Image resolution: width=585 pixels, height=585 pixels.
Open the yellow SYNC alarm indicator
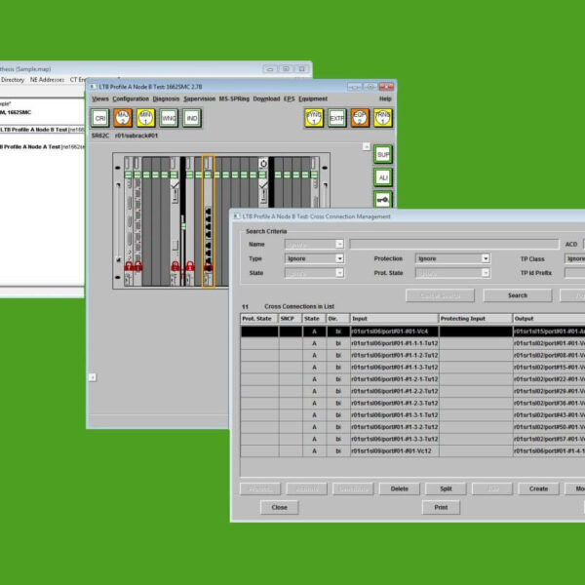[314, 118]
